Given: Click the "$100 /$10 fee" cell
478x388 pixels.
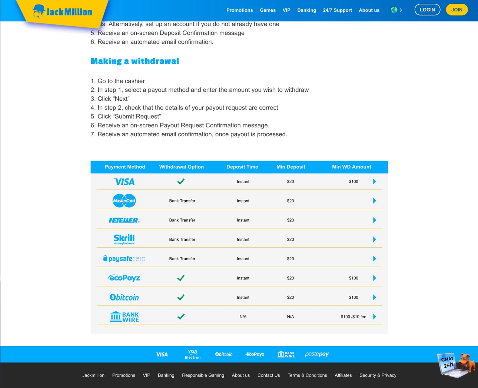Looking at the screenshot, I should (x=353, y=317).
